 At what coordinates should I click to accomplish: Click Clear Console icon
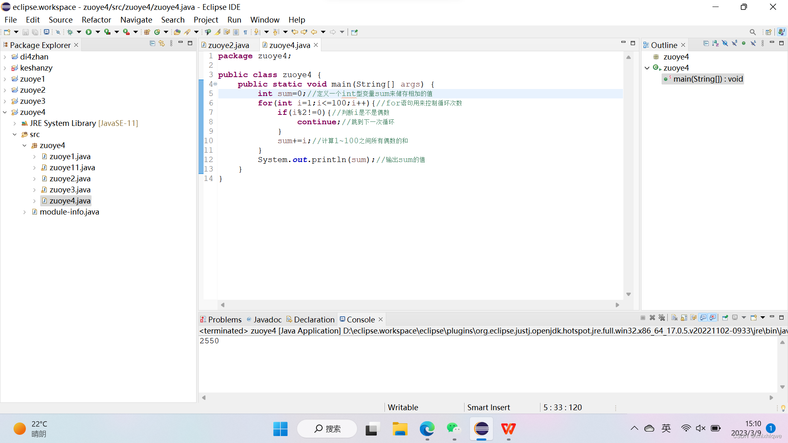[x=674, y=318]
